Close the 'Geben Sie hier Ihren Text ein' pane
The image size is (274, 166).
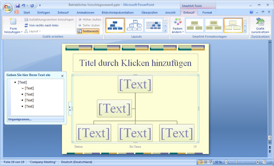click(x=62, y=76)
